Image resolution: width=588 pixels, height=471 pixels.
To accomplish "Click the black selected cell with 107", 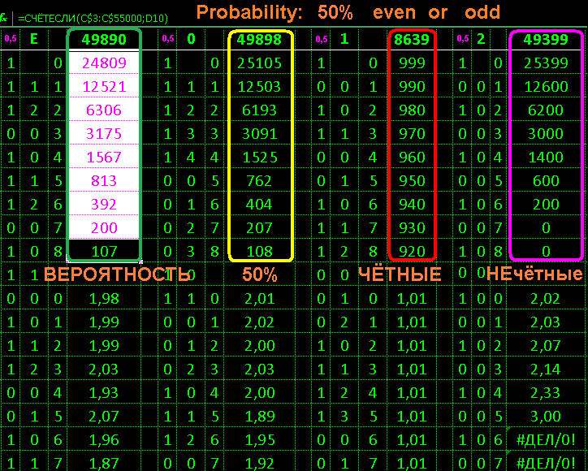I will point(104,251).
